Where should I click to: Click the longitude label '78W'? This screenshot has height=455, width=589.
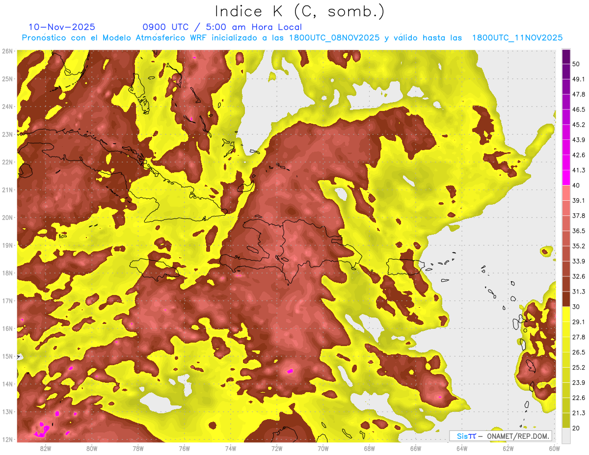138,449
